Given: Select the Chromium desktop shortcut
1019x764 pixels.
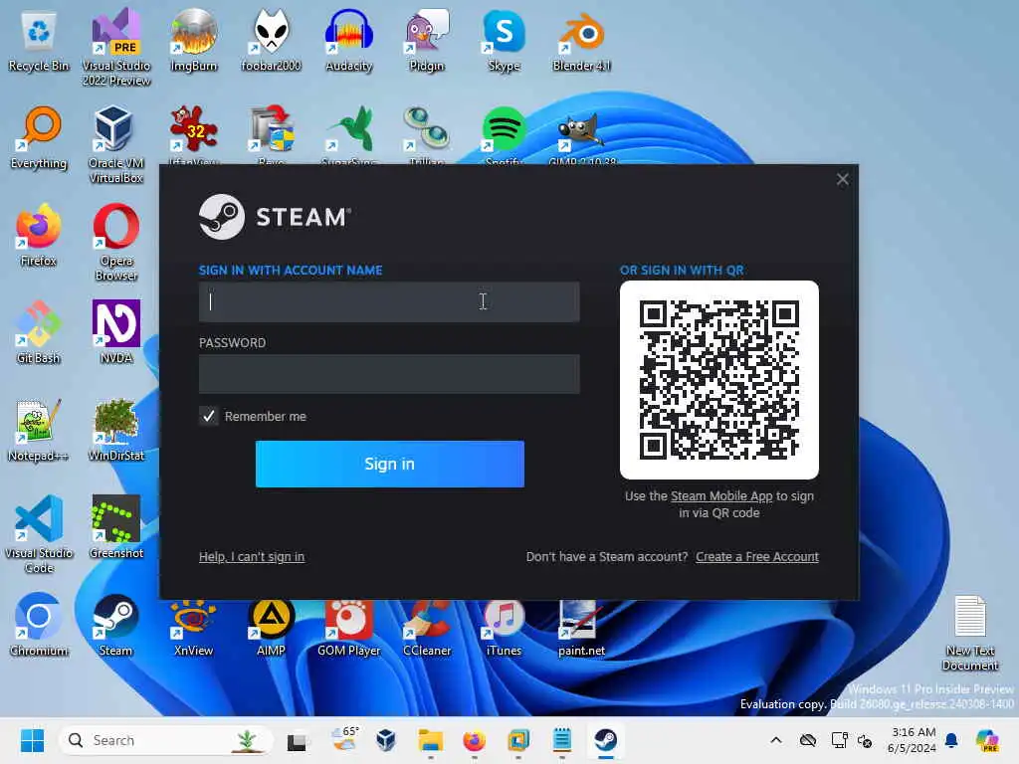Looking at the screenshot, I should tap(39, 625).
